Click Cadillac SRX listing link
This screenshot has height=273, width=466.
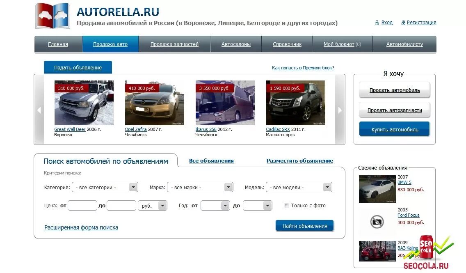tap(278, 129)
